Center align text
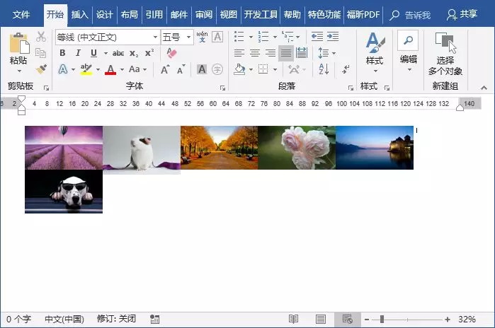Viewport: 495px width, 328px height. click(255, 53)
